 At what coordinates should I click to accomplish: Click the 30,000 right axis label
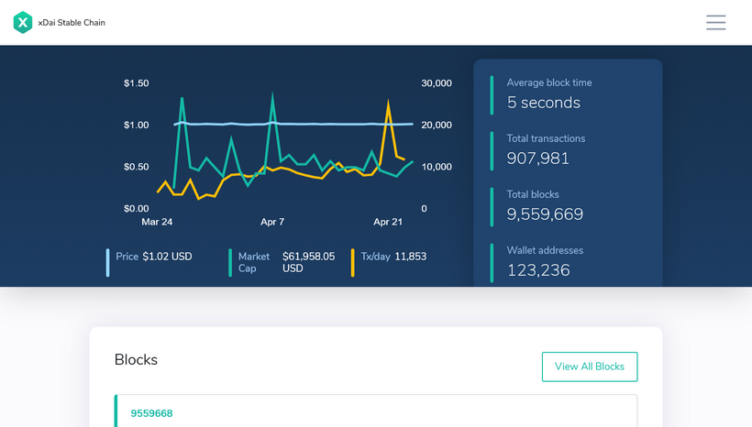[x=436, y=83]
